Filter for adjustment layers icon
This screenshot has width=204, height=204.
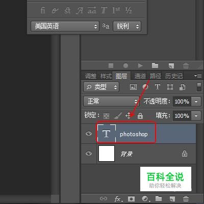pyautogui.click(x=145, y=87)
